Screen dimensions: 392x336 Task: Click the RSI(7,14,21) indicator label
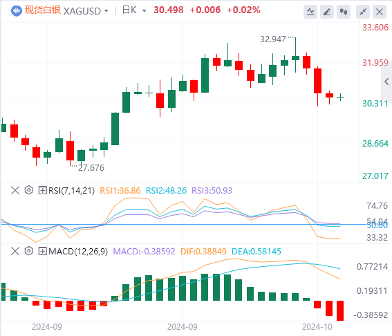point(71,191)
